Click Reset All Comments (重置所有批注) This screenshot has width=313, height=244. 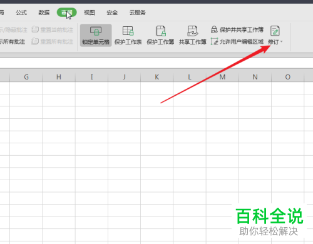[x=53, y=41]
